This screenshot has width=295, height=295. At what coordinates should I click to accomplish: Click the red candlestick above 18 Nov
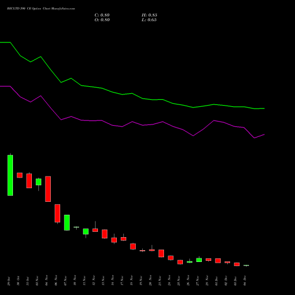(133, 247)
